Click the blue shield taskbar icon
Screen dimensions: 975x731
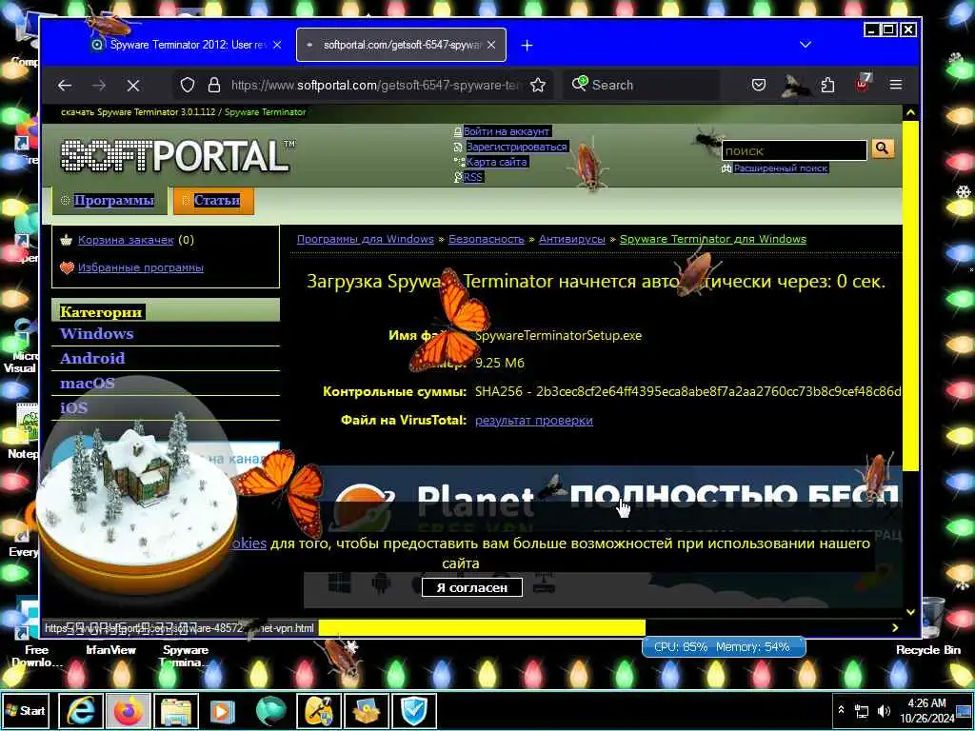click(413, 710)
